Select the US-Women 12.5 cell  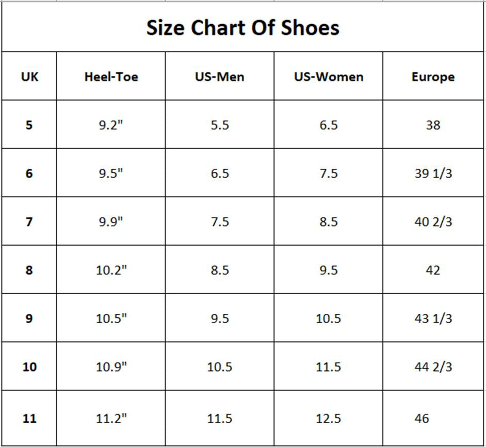[329, 418]
